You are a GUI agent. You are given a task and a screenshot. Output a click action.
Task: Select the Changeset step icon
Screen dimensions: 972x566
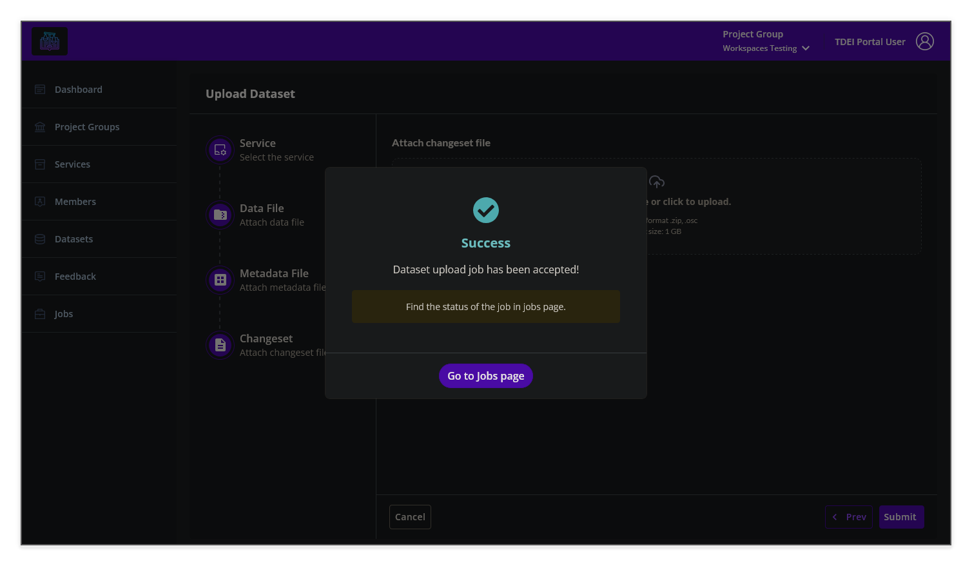point(219,345)
